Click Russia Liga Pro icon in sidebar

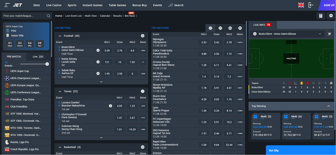7,142
